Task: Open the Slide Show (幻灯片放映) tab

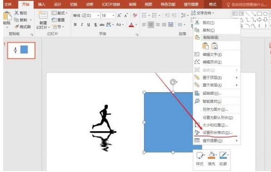Action: [x=111, y=5]
